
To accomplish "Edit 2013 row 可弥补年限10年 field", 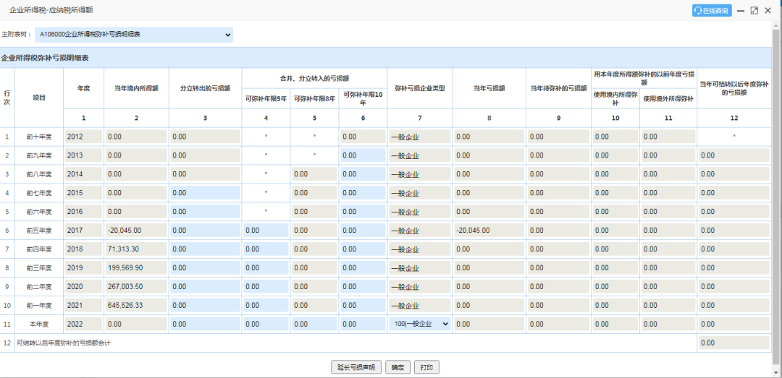I will (363, 156).
